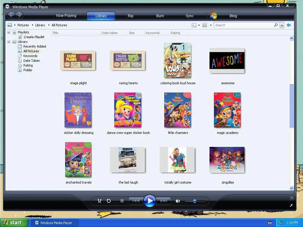Click the Windows logo next to Bing

214,15
